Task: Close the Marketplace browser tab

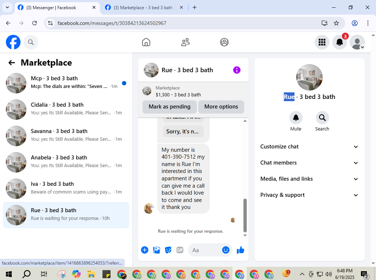Action: click(x=181, y=7)
